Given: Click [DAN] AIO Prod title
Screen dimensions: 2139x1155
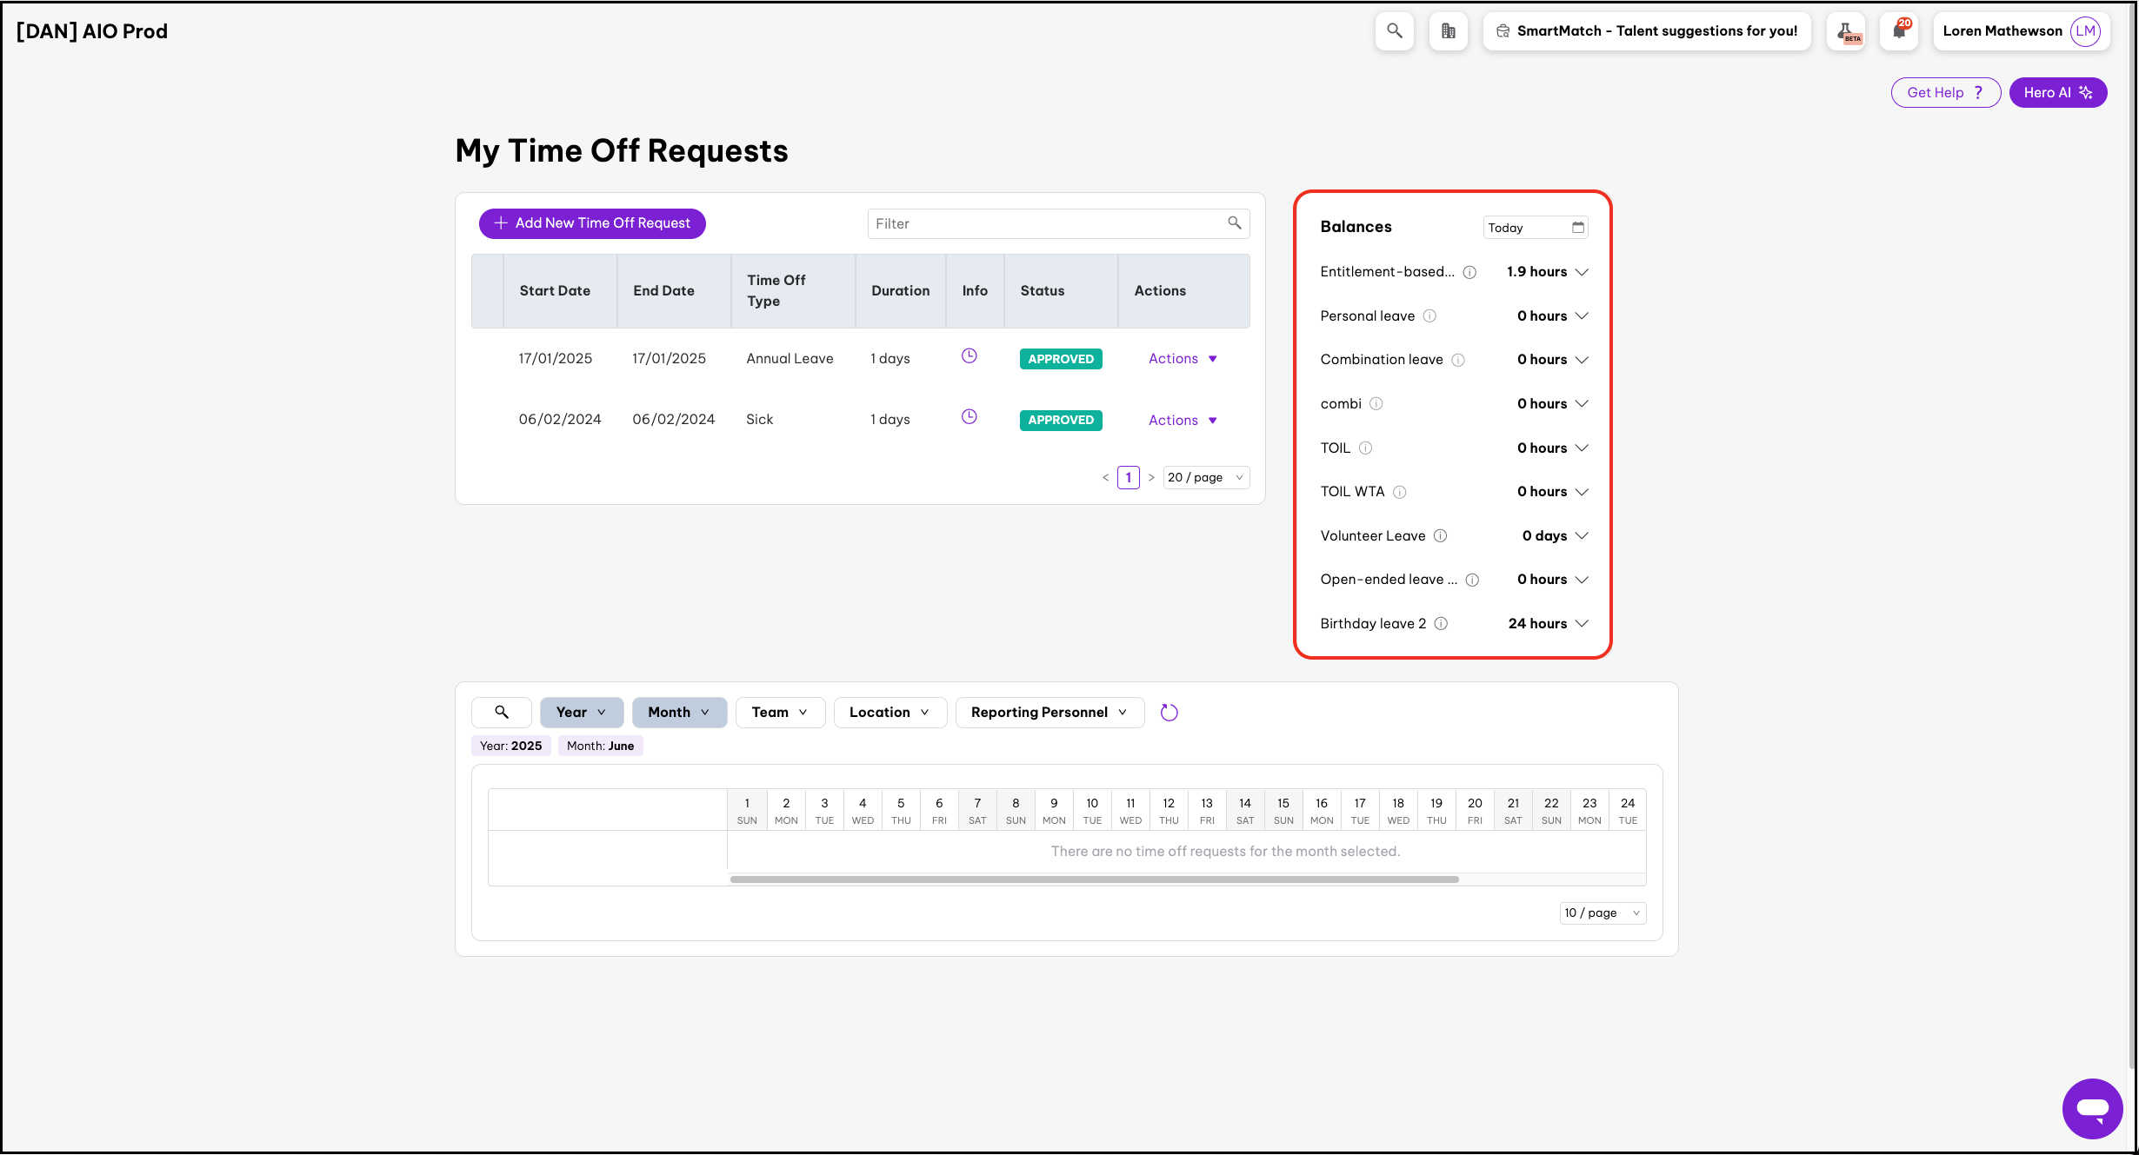Looking at the screenshot, I should tap(92, 31).
